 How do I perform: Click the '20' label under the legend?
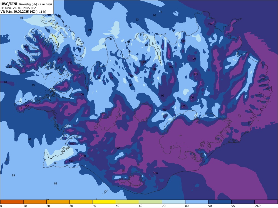coord(48,206)
